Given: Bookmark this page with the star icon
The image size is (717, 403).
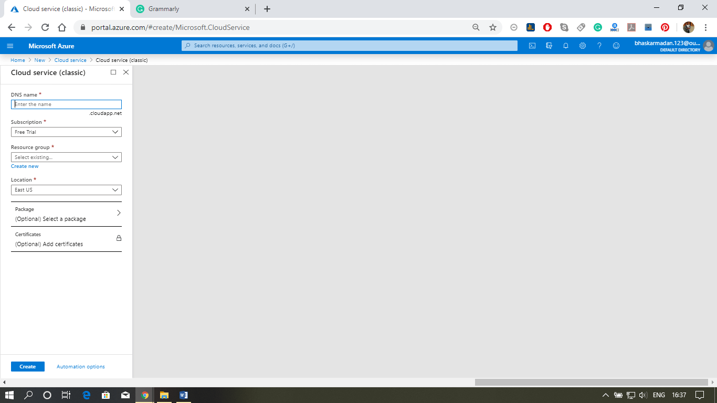Looking at the screenshot, I should tap(493, 27).
